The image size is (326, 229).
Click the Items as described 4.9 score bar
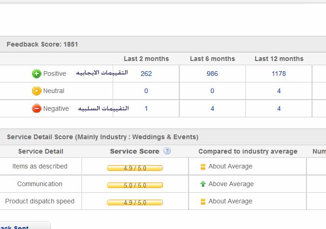(135, 168)
